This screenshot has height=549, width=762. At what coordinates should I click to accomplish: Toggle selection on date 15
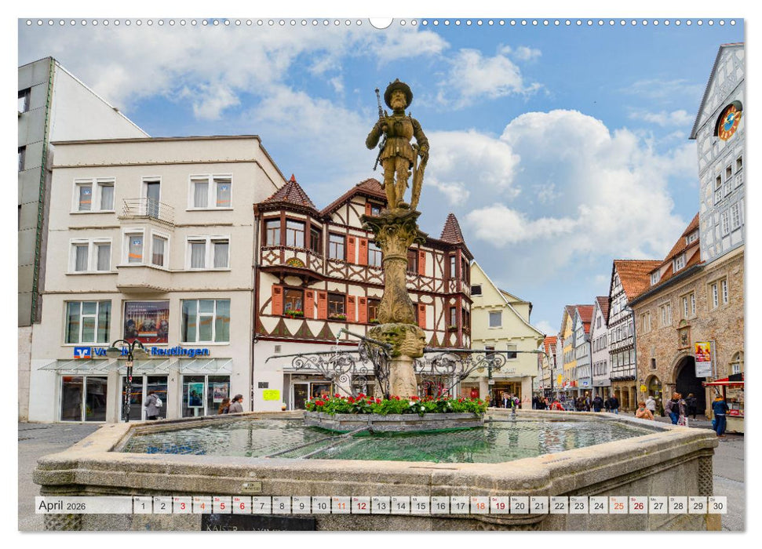(419, 507)
